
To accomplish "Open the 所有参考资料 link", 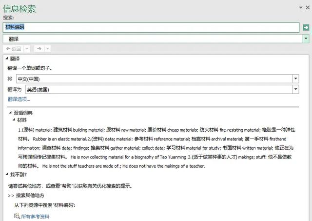I will click(35, 217).
